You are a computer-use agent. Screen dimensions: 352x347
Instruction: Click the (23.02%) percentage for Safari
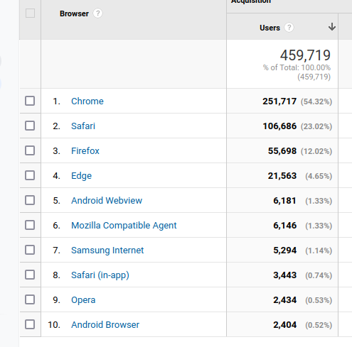point(316,126)
